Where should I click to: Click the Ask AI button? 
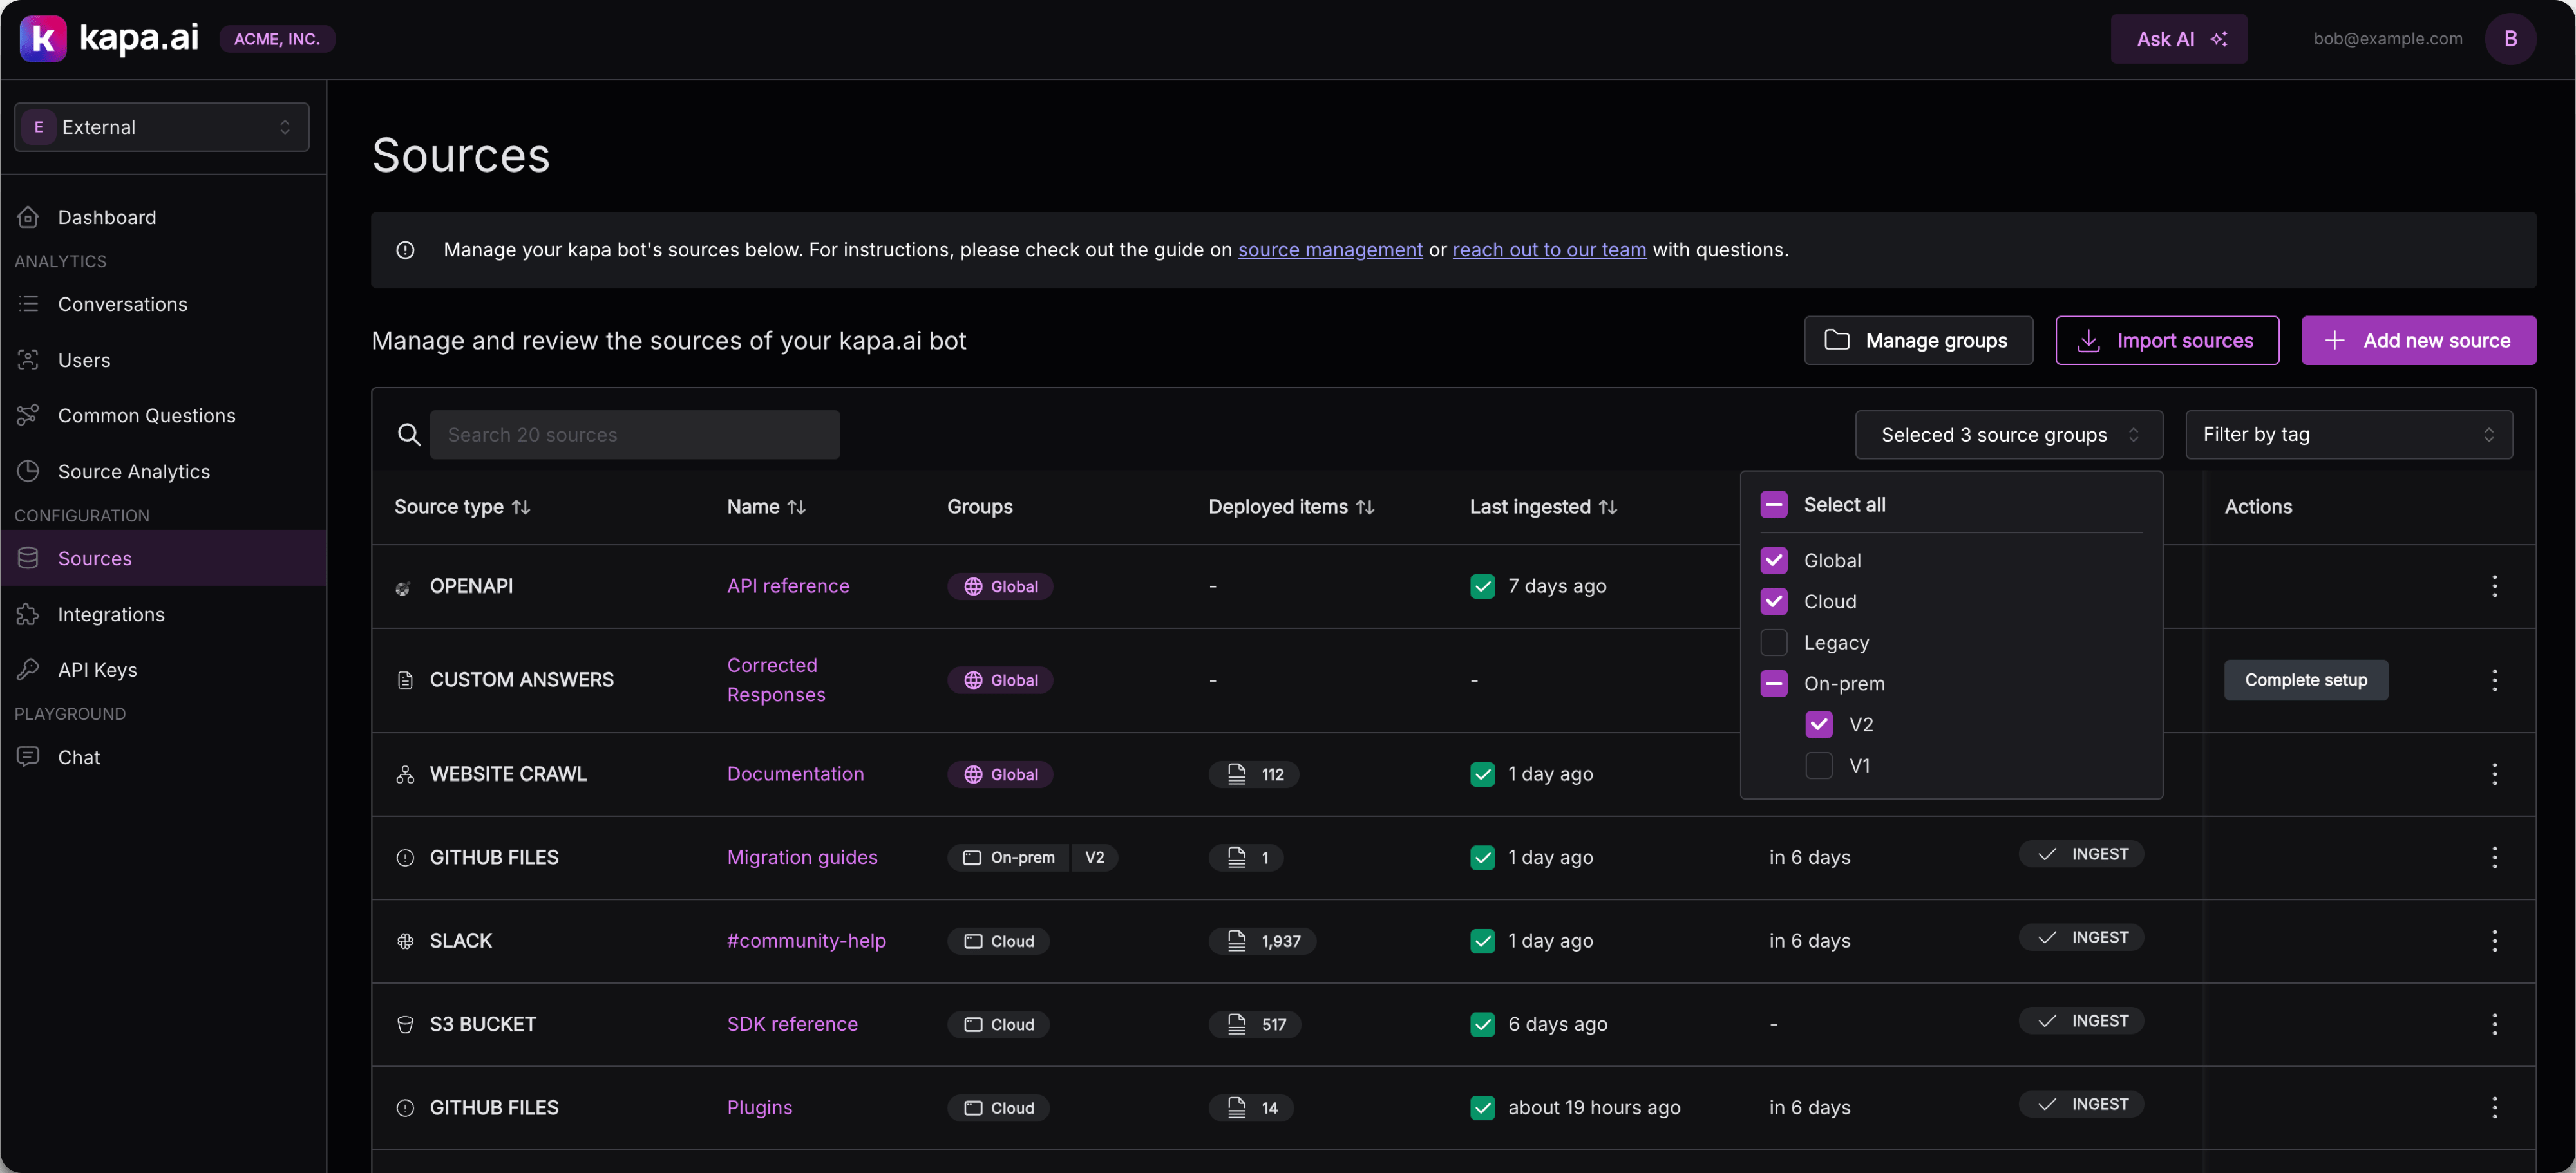click(x=2178, y=39)
